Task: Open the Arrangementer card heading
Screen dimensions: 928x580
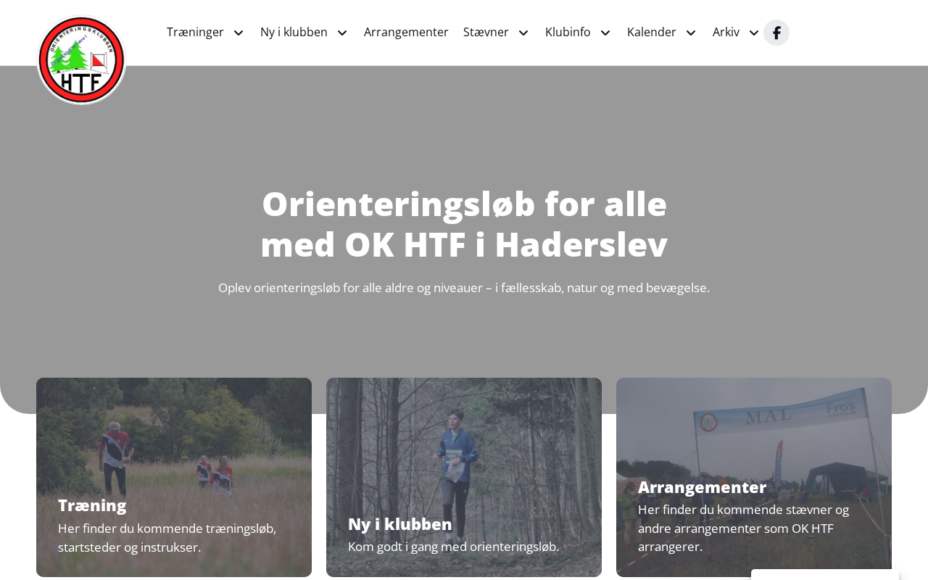Action: tap(702, 487)
